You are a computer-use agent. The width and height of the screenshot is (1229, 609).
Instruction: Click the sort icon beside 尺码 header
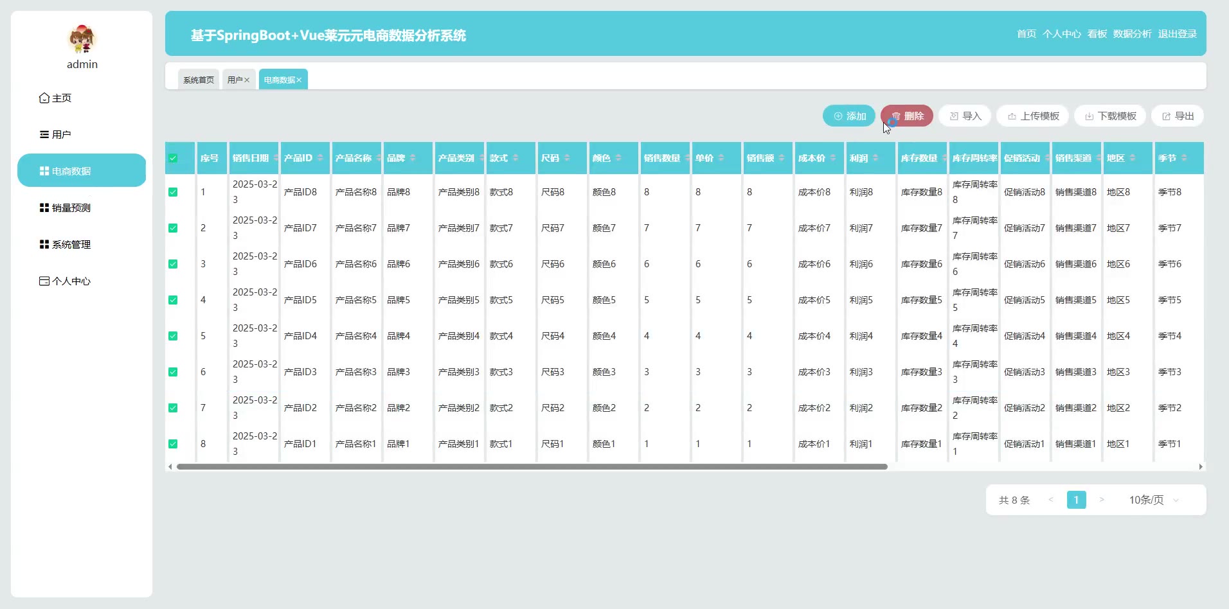pos(567,158)
